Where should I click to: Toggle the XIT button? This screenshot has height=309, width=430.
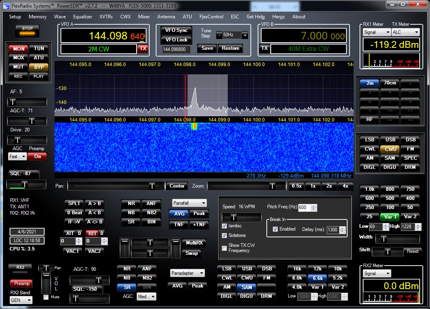click(x=70, y=233)
